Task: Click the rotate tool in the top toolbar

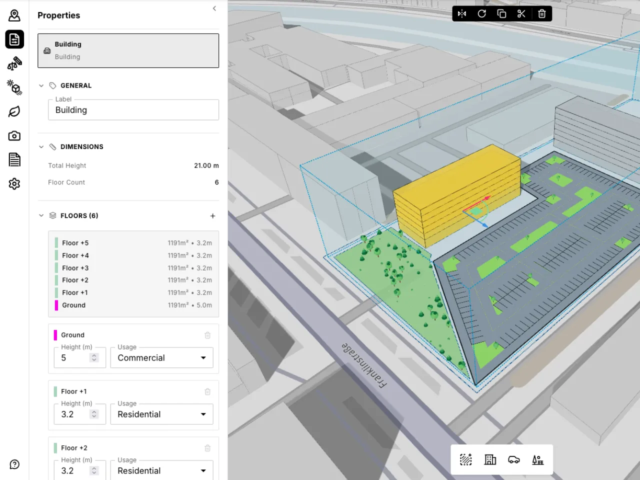Action: (482, 13)
